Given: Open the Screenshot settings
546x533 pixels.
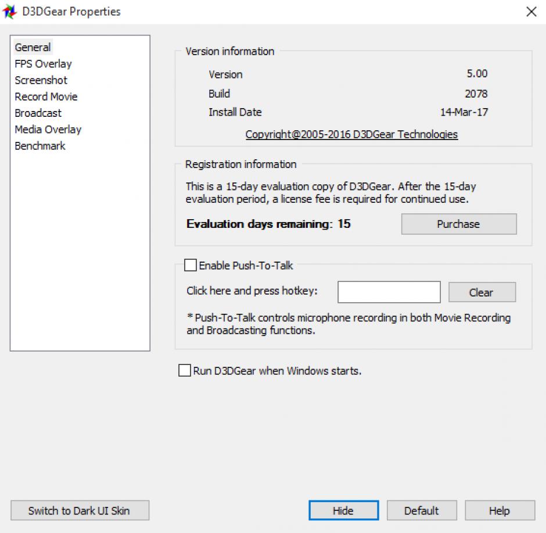Looking at the screenshot, I should (x=41, y=80).
